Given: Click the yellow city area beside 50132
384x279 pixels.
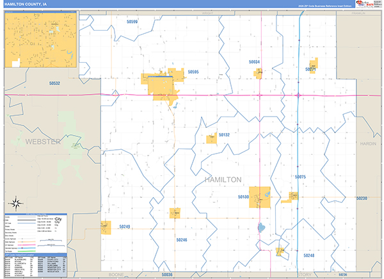Looking at the screenshot, I should point(211,138).
